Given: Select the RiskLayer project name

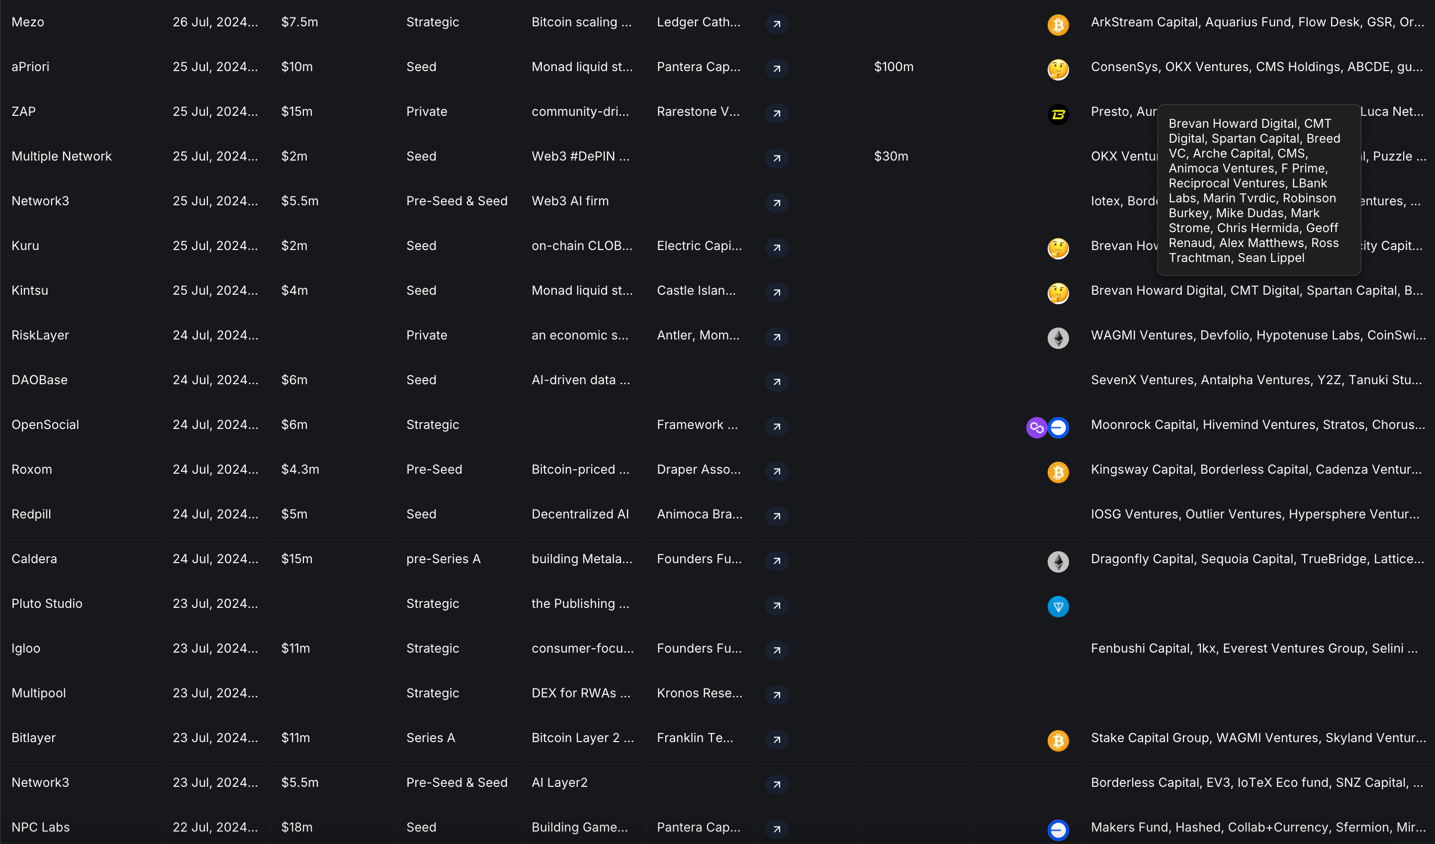Looking at the screenshot, I should pyautogui.click(x=40, y=335).
